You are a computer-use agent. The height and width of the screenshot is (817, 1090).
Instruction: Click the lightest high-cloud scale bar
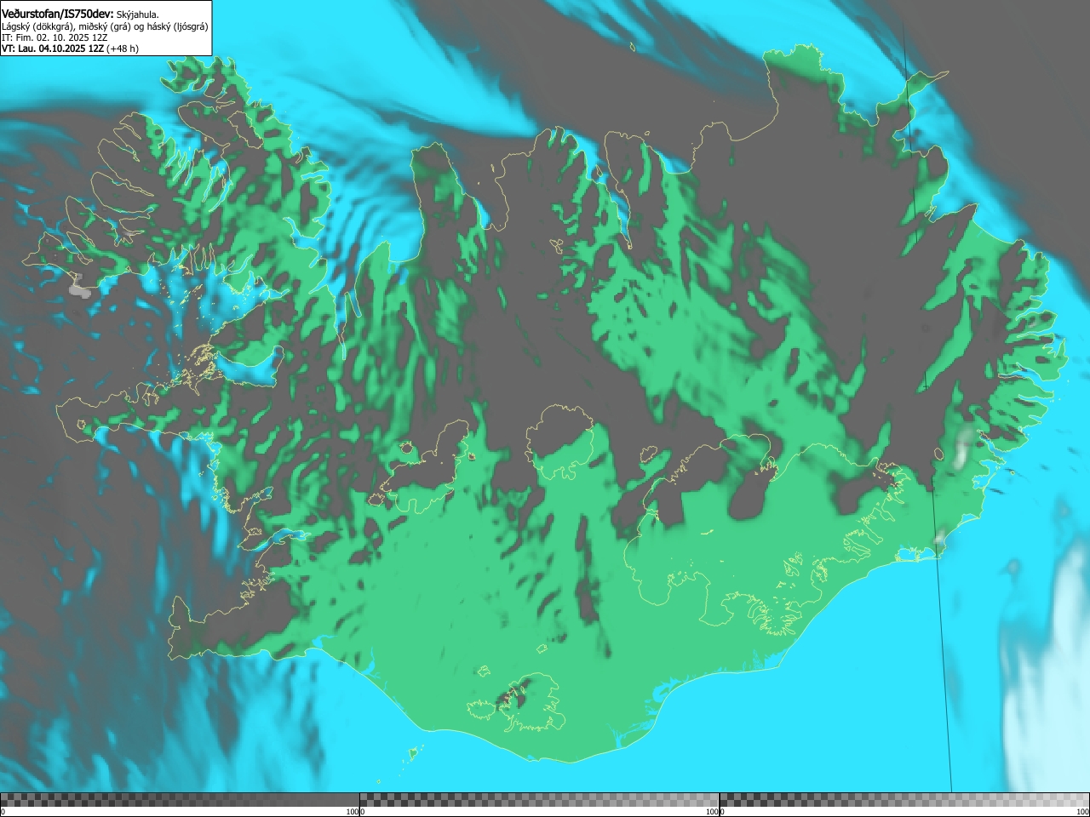904,800
